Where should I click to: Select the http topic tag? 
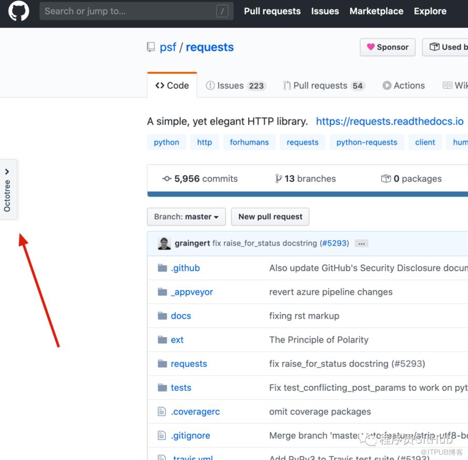click(x=205, y=142)
